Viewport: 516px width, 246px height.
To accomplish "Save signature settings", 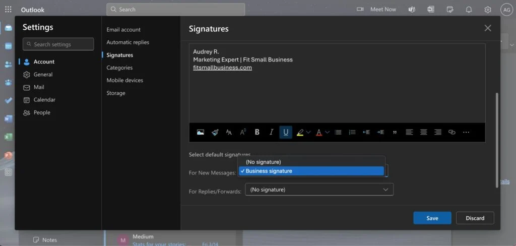I will [432, 218].
